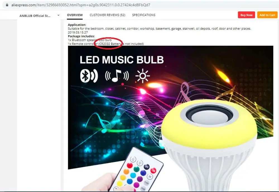Click the purple color button on remote
Screen dimensions: 279x192
[140, 179]
